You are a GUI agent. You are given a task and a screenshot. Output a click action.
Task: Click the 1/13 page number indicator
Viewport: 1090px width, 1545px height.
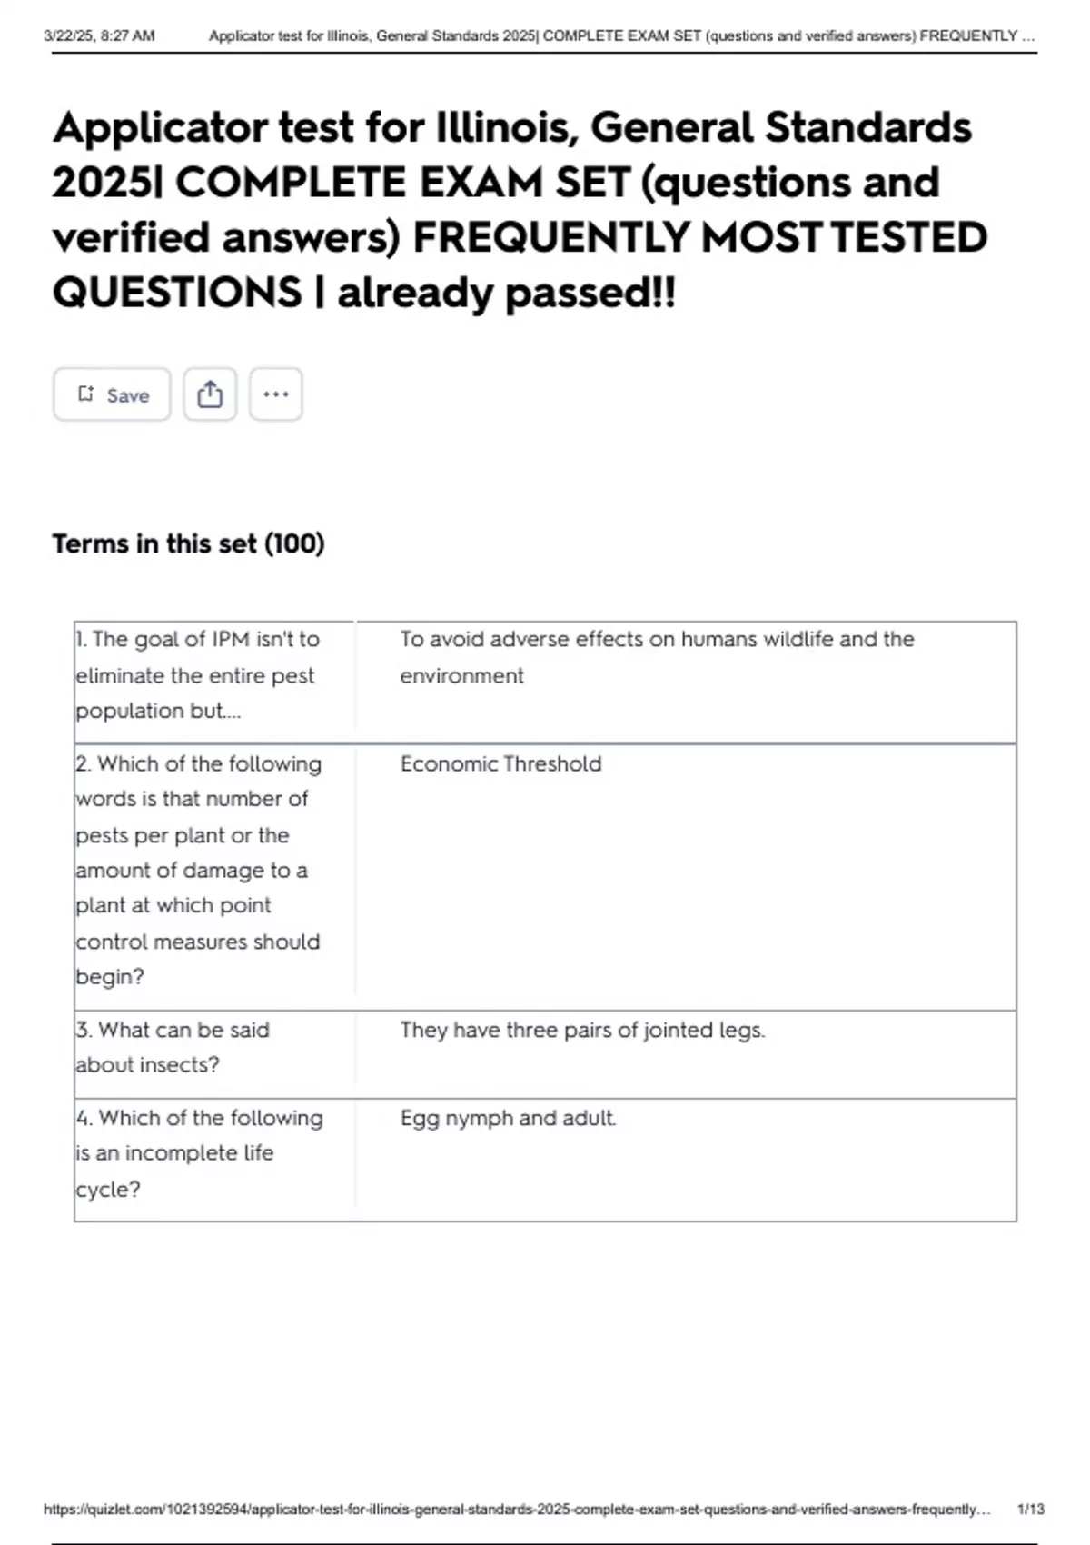coord(1030,1510)
